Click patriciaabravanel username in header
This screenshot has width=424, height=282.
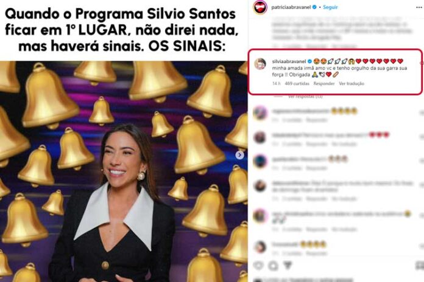coord(291,7)
